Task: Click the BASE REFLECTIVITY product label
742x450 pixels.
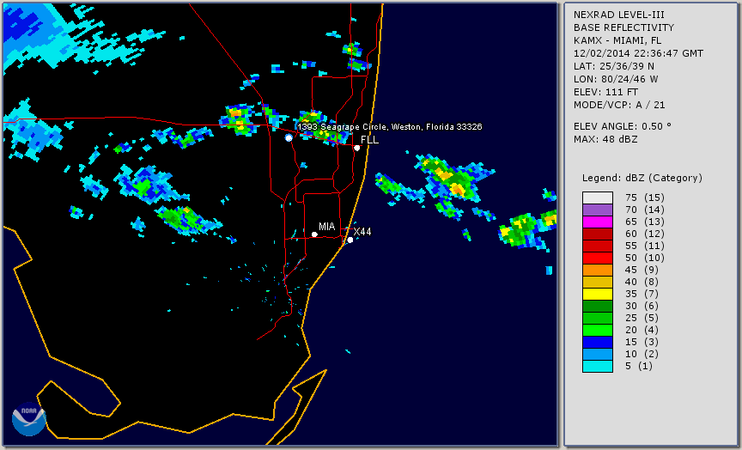Action: click(623, 27)
